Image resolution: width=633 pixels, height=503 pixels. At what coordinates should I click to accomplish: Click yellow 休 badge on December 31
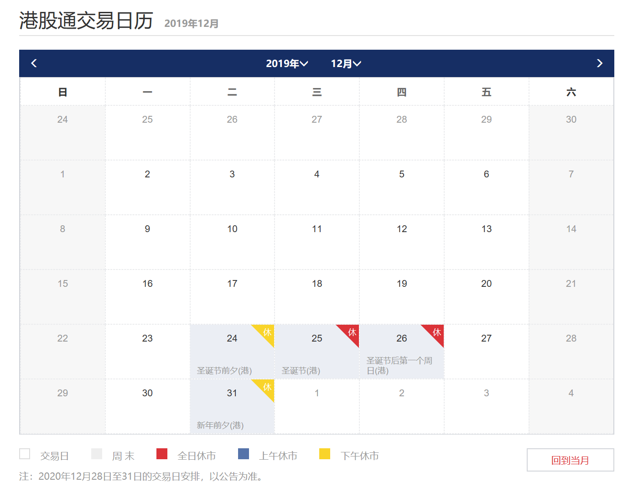click(x=267, y=387)
